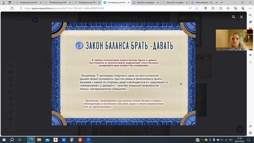Open the Favorites list icon in the toolbar

[228, 8]
